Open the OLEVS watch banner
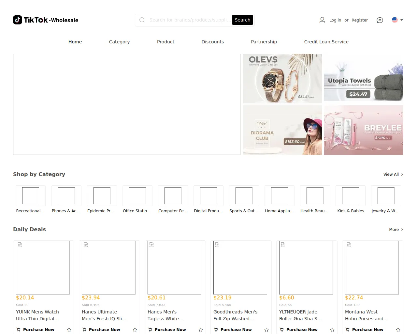Image resolution: width=417 pixels, height=334 pixels. coord(282,79)
